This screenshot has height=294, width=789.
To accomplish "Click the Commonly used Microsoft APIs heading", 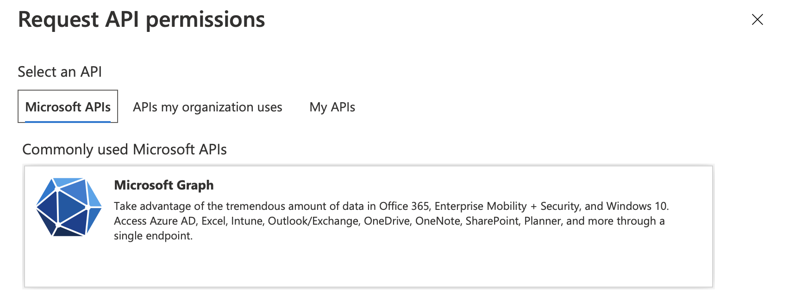I will point(125,149).
